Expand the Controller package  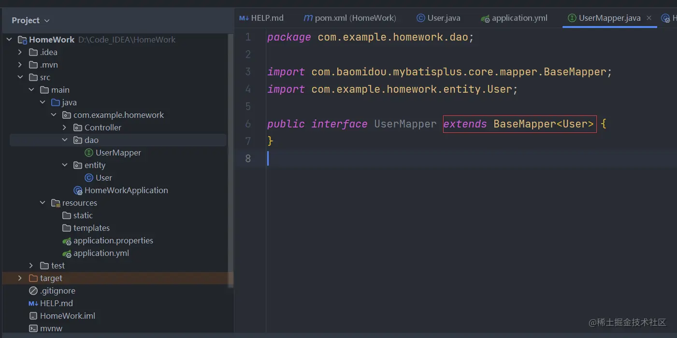tap(65, 127)
